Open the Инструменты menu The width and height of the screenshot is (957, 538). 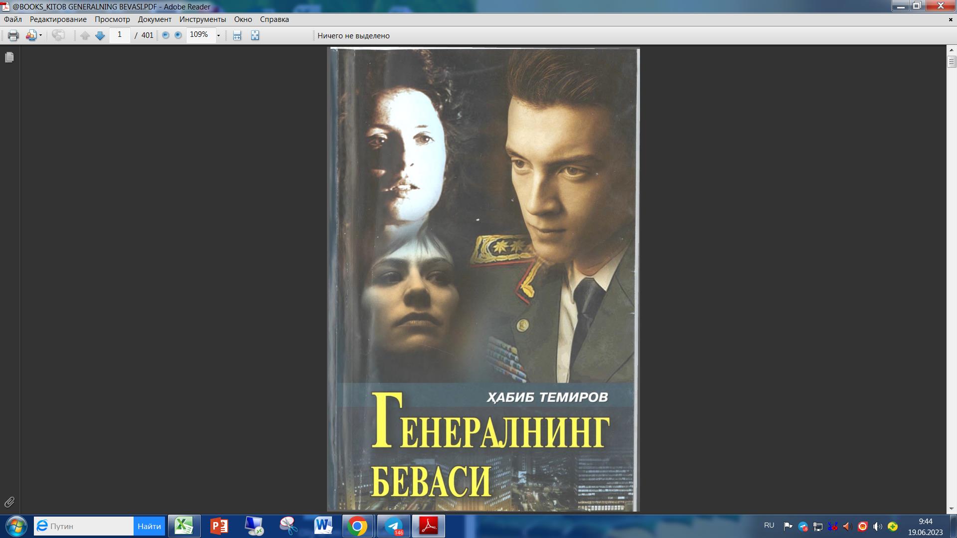203,19
